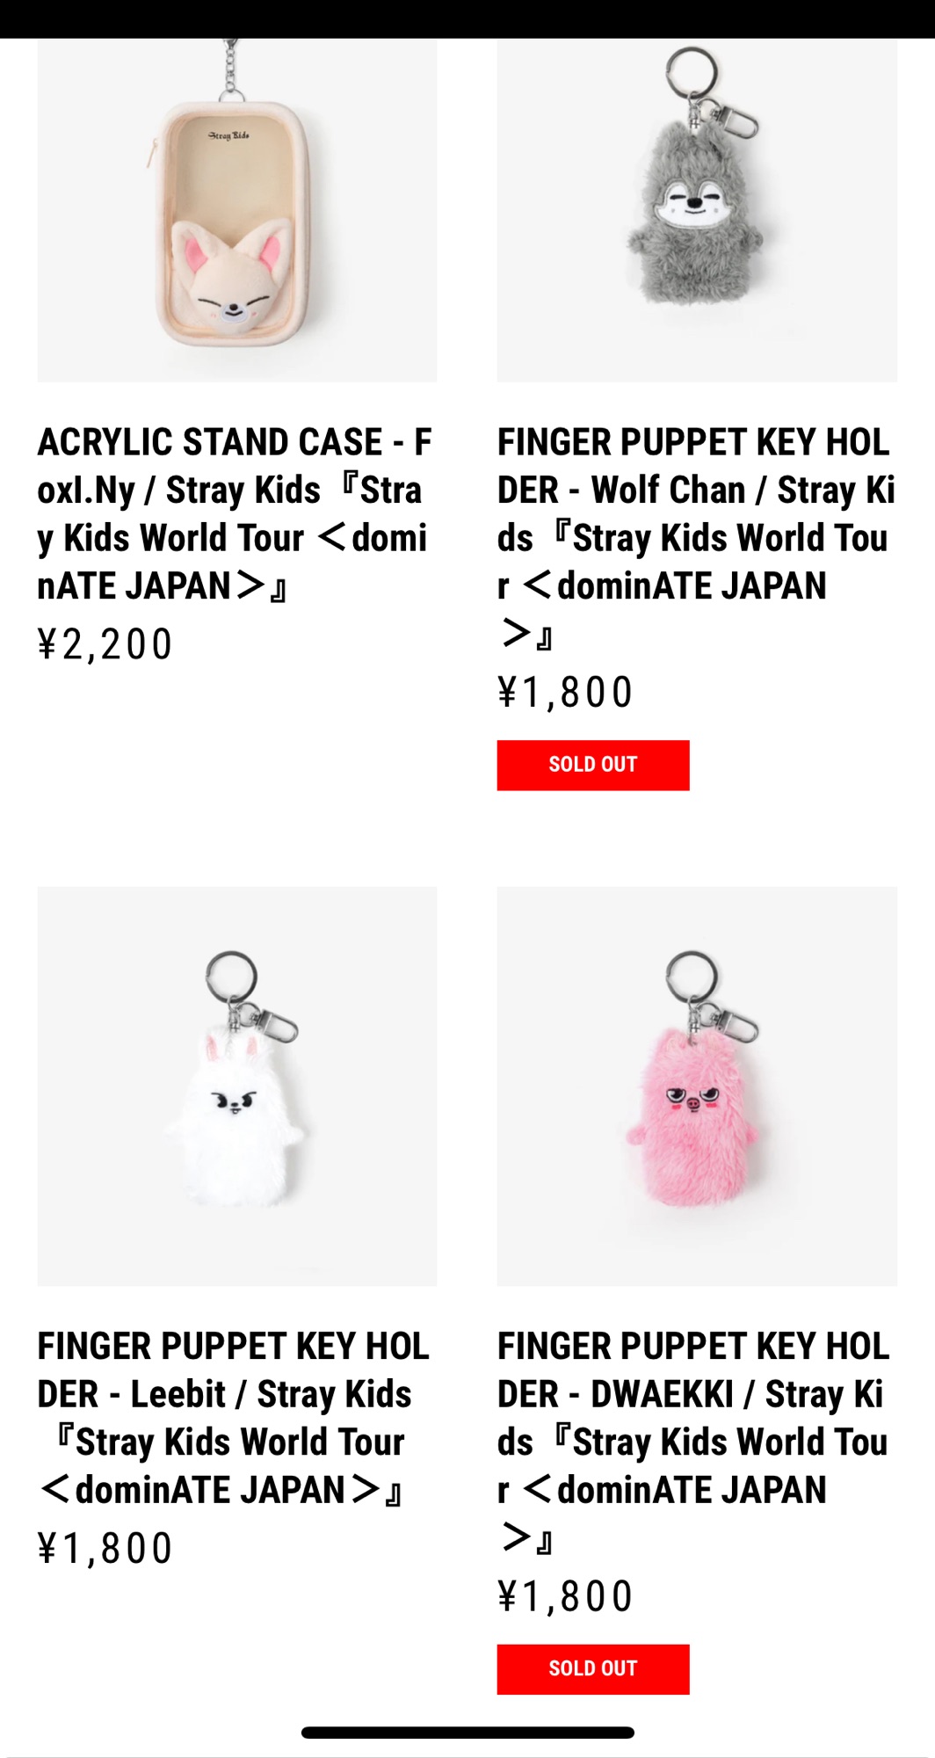
Task: Open the pink DWAEKKI finger puppet image
Action: click(697, 1086)
